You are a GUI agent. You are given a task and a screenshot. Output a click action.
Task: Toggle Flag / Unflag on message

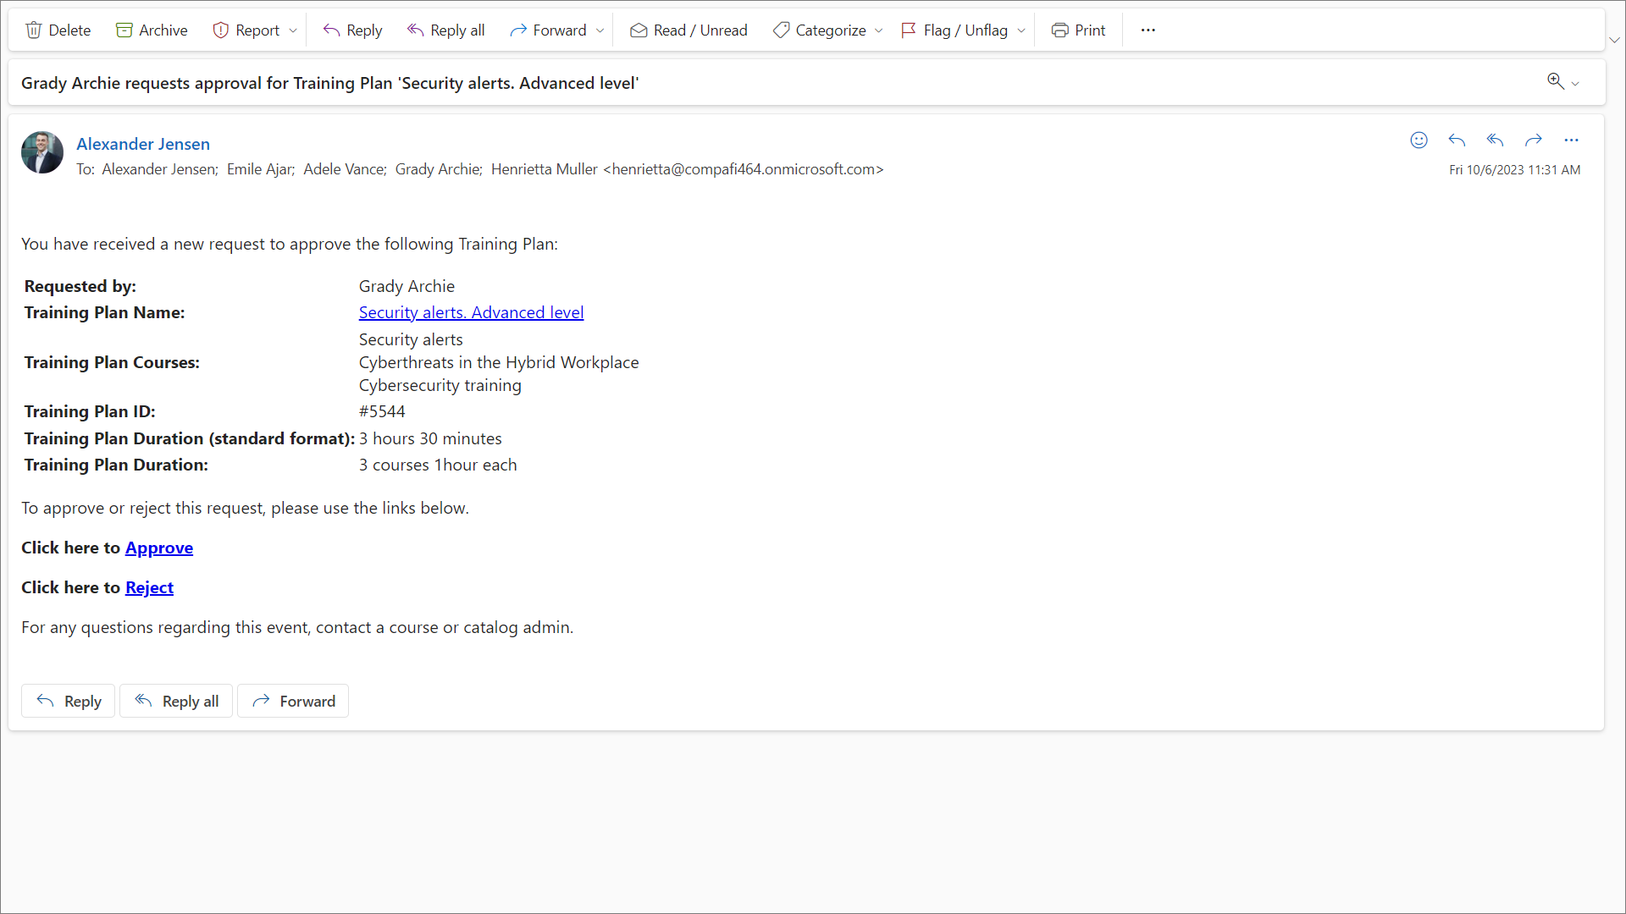pos(954,30)
